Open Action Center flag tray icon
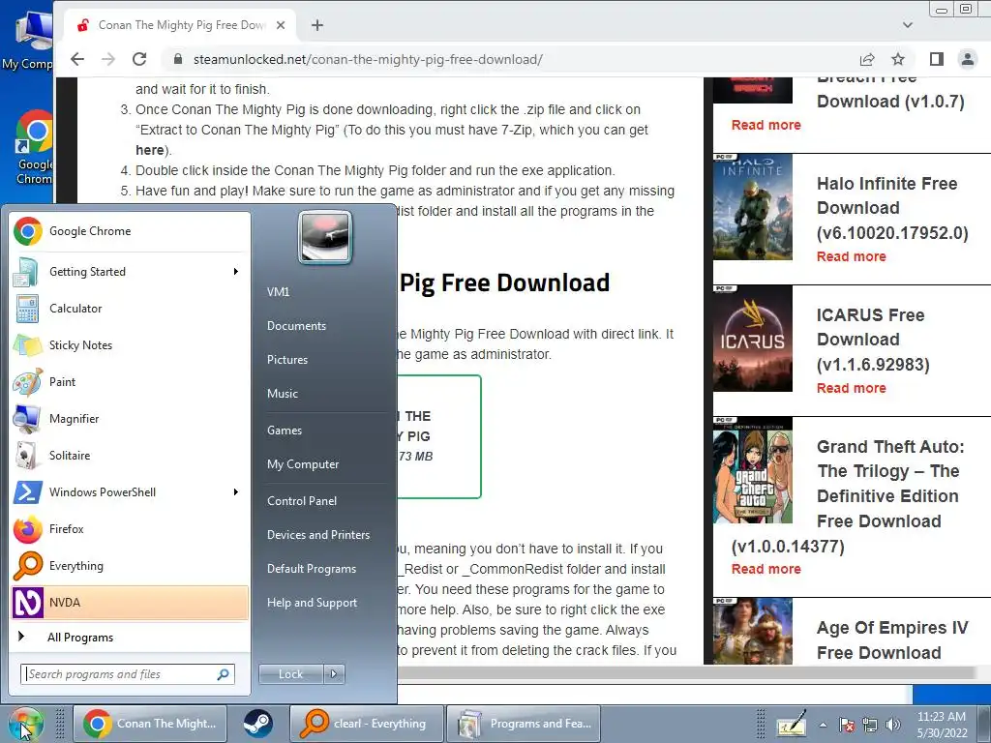Screen dimensions: 991x743 click(847, 725)
